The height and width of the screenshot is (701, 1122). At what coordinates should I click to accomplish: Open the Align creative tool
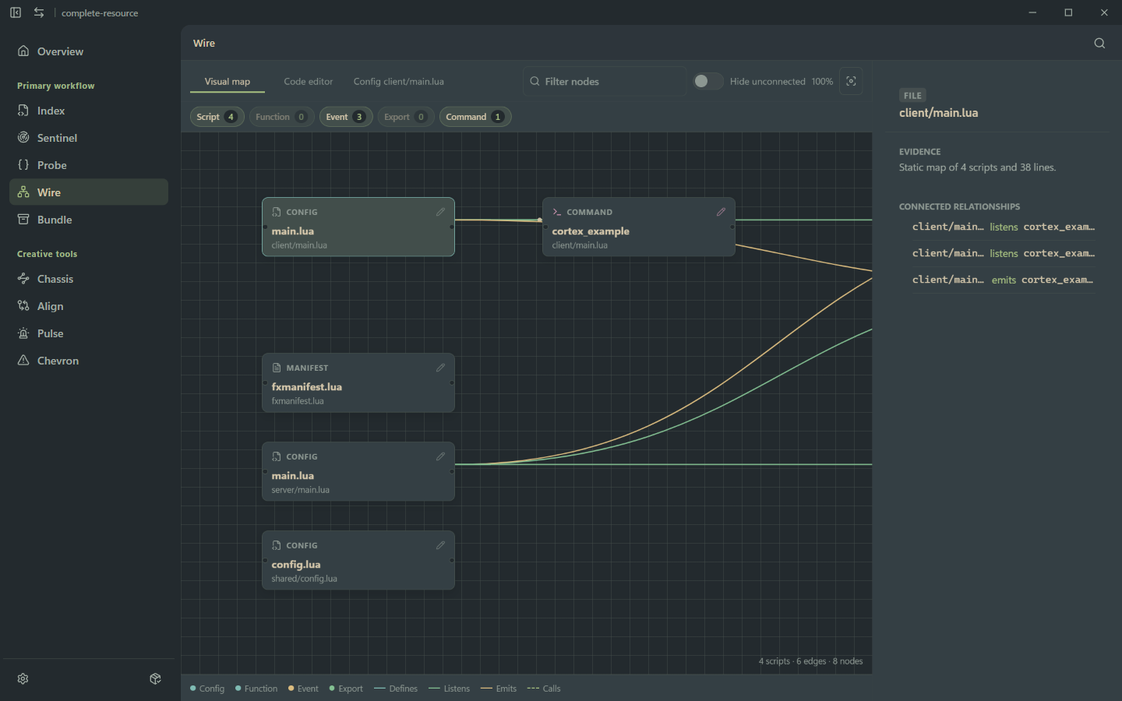[89, 306]
